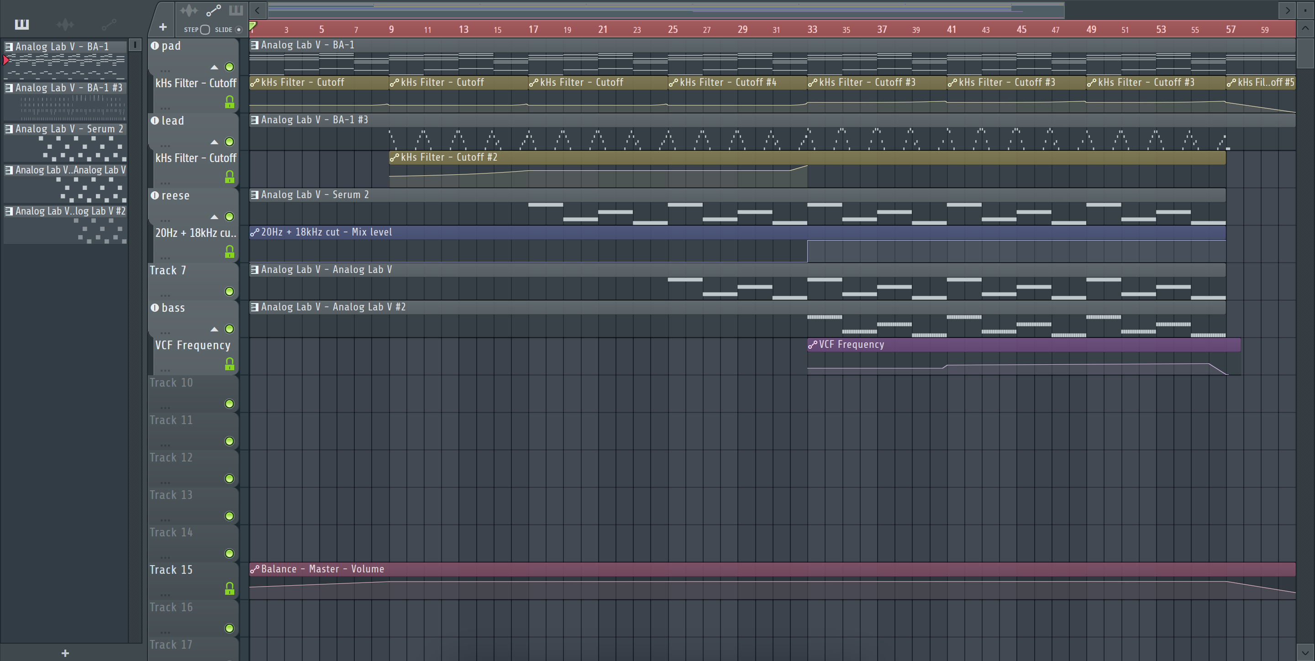Click the down arrow of the vertical scrollbar
Screen dimensions: 1315x661
coord(1305,652)
